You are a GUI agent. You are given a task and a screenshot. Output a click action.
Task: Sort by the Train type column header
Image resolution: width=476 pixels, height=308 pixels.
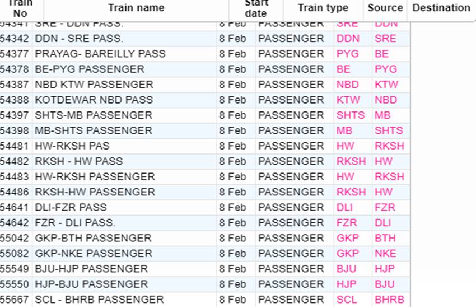tap(323, 8)
